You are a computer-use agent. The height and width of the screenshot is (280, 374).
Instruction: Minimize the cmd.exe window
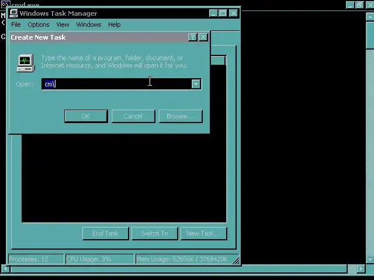(x=350, y=5)
